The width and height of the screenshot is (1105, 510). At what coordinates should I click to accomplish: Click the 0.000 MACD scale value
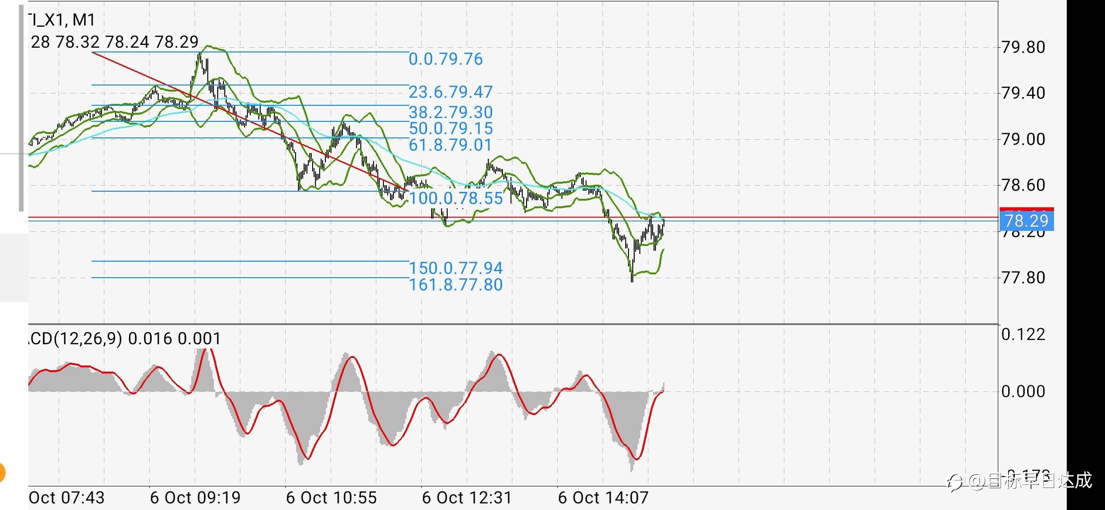pos(1023,391)
